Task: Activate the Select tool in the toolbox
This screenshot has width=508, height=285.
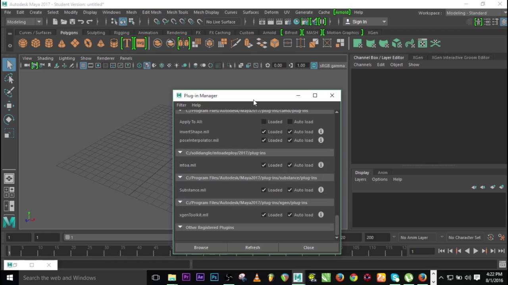Action: click(x=9, y=65)
